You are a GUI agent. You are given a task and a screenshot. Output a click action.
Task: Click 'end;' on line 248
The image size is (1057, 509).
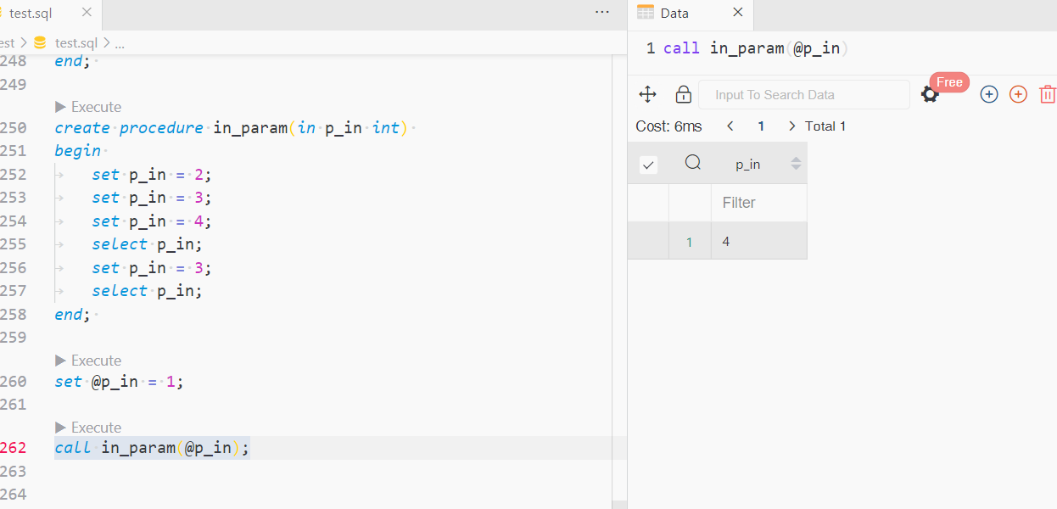[72, 61]
